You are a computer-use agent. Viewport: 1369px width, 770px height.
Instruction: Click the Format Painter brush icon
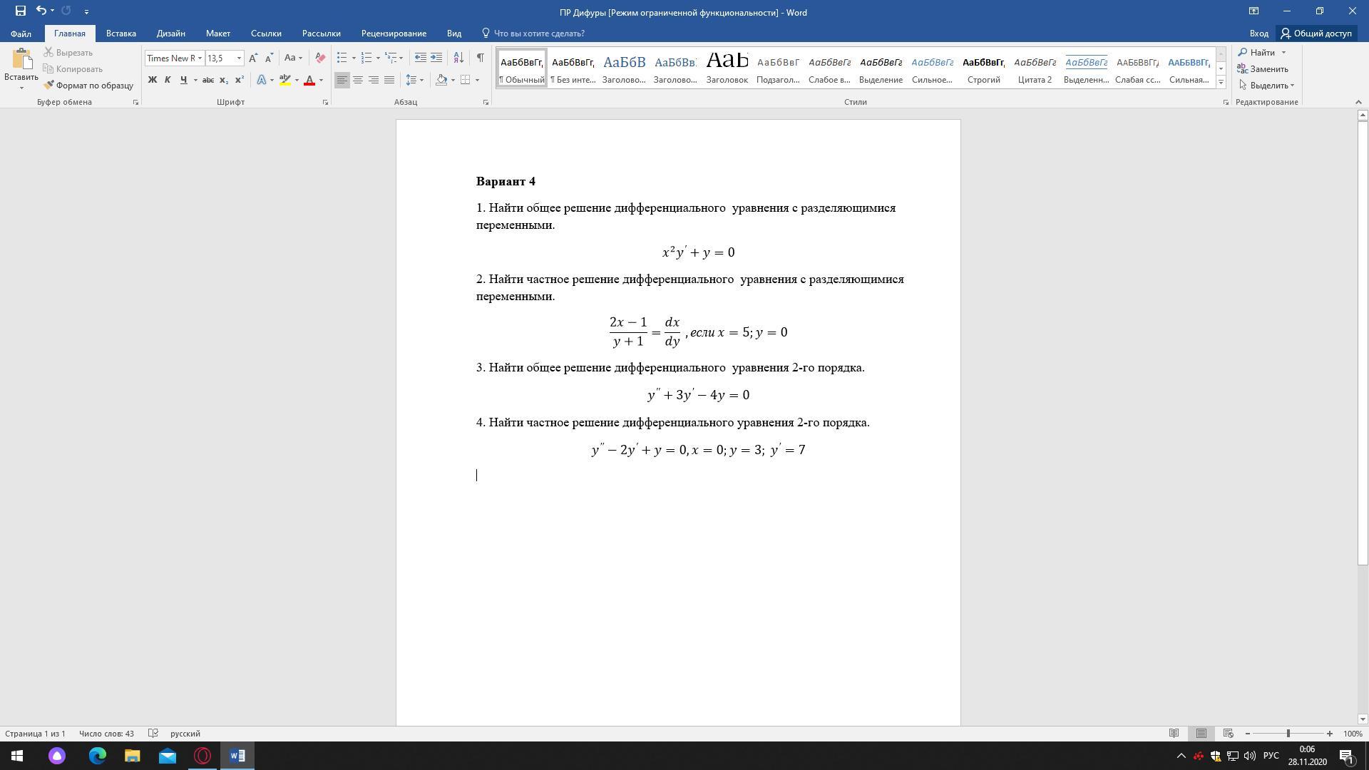pos(49,86)
